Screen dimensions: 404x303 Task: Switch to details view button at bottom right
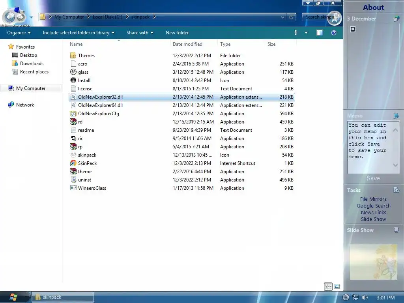(328, 286)
